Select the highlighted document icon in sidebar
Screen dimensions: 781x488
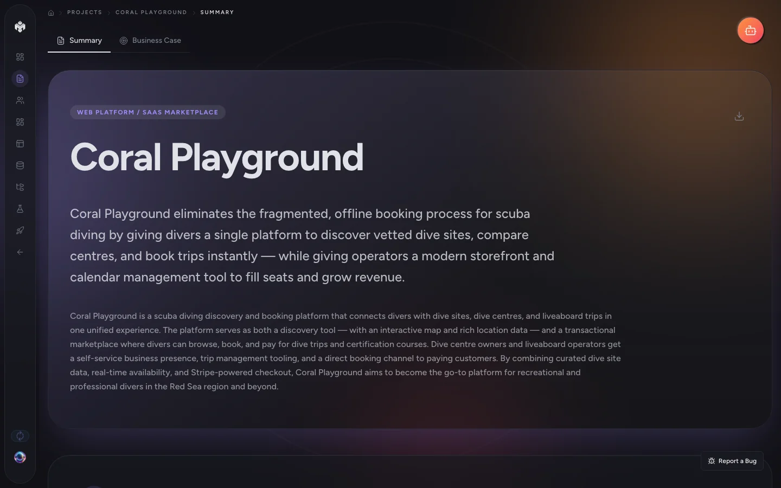pyautogui.click(x=20, y=79)
